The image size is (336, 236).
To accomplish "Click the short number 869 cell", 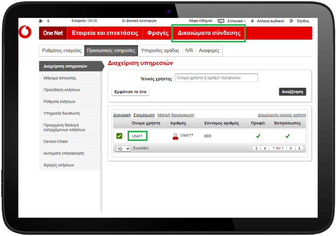I will [x=207, y=136].
